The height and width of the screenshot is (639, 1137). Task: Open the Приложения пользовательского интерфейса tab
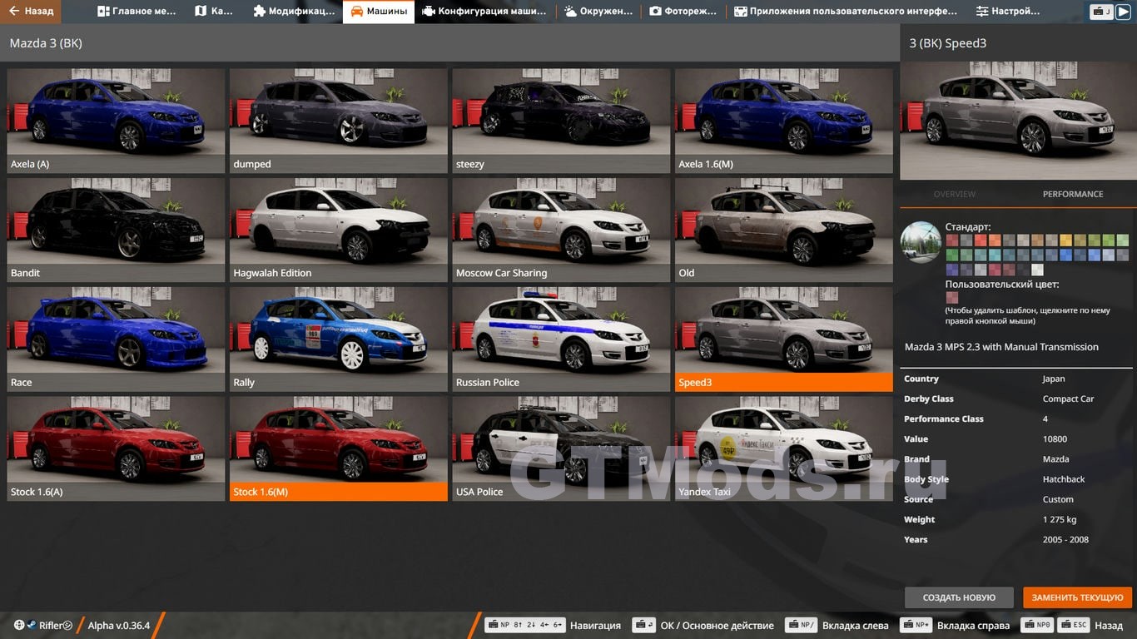click(846, 12)
